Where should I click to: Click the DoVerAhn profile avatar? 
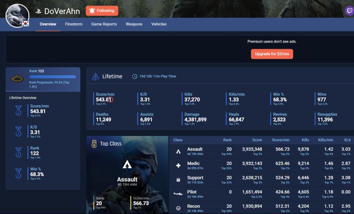click(x=17, y=16)
